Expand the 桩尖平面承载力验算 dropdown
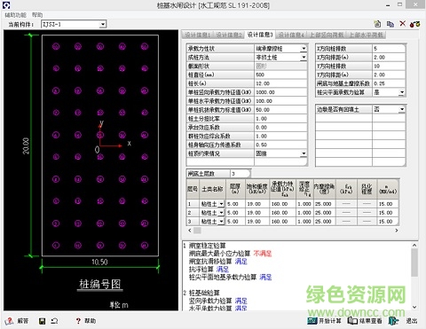This screenshot has width=426, height=329. pos(401,92)
